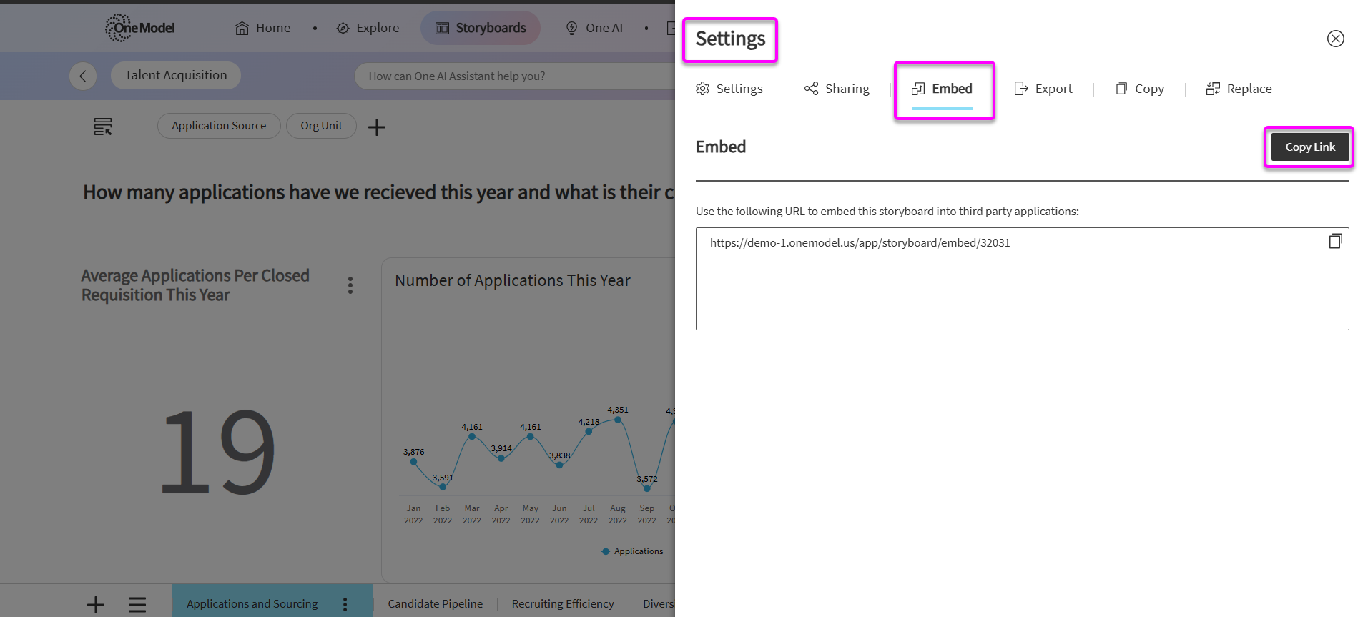The height and width of the screenshot is (617, 1368).
Task: Open the Replace tab
Action: (x=1239, y=89)
